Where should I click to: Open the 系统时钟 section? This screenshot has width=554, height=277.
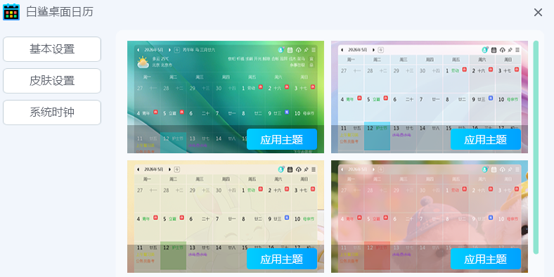tap(52, 112)
